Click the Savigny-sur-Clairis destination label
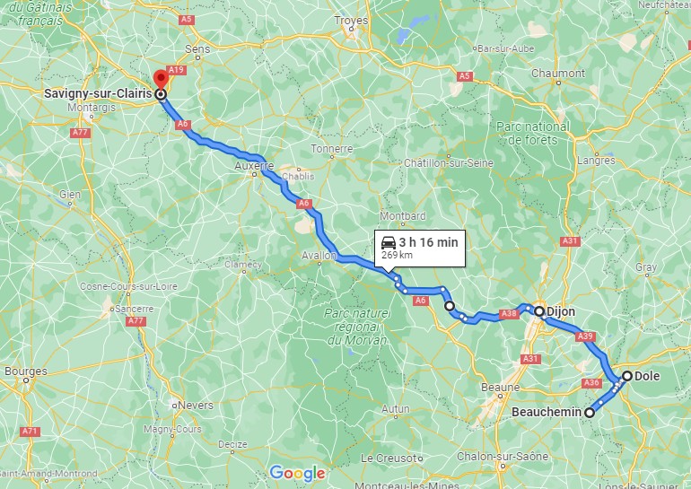691x489 pixels. 98,94
